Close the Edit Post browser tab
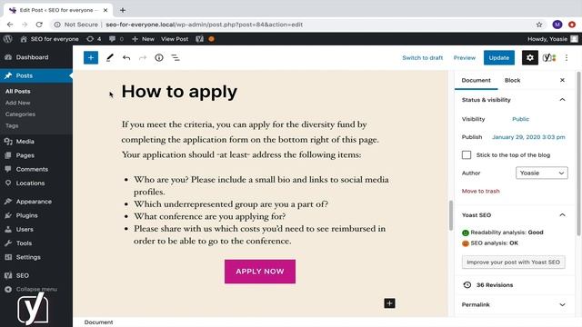The image size is (582, 327). point(105,10)
